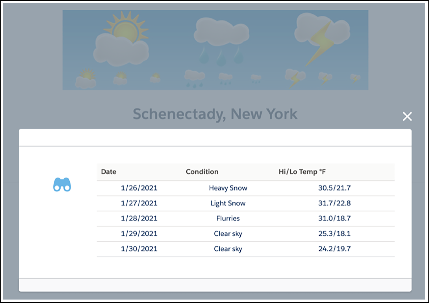
Task: Click the 1/30/2021 date cell
Action: pos(139,249)
